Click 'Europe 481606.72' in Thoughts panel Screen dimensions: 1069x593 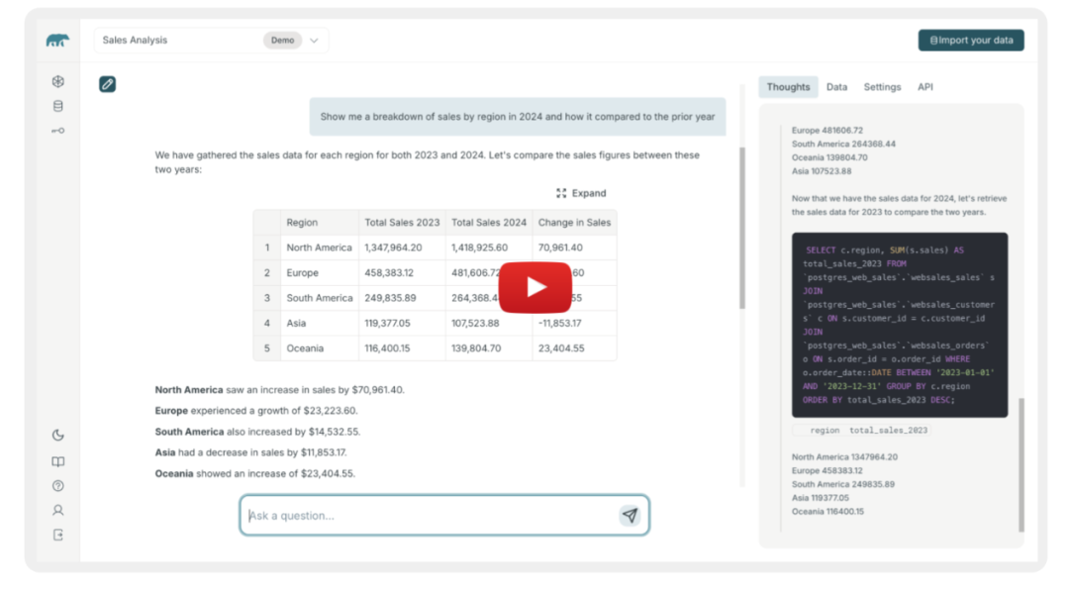click(826, 131)
